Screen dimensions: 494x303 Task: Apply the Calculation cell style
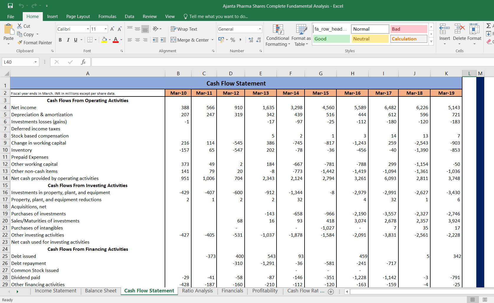click(409, 39)
